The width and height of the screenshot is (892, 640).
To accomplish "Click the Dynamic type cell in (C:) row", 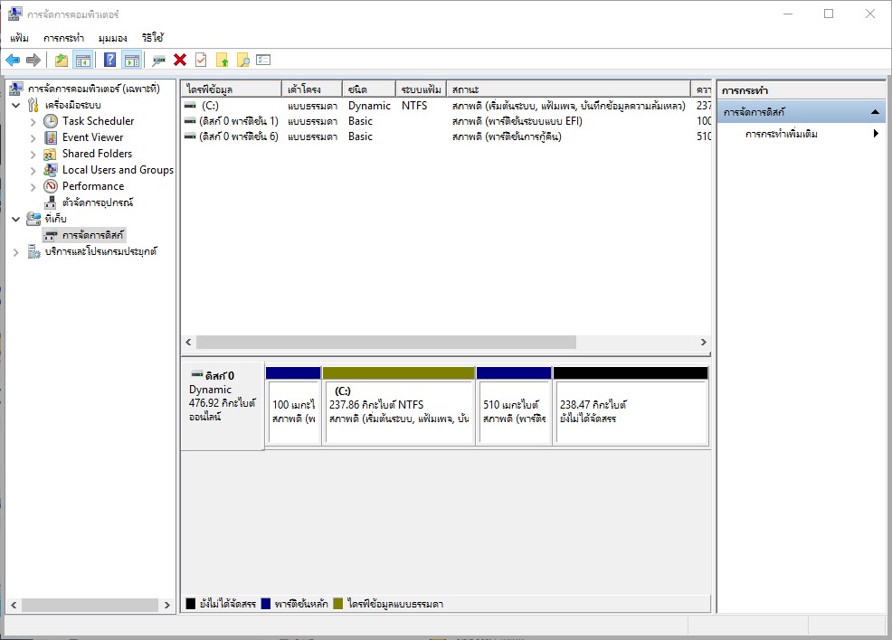I will click(x=369, y=106).
